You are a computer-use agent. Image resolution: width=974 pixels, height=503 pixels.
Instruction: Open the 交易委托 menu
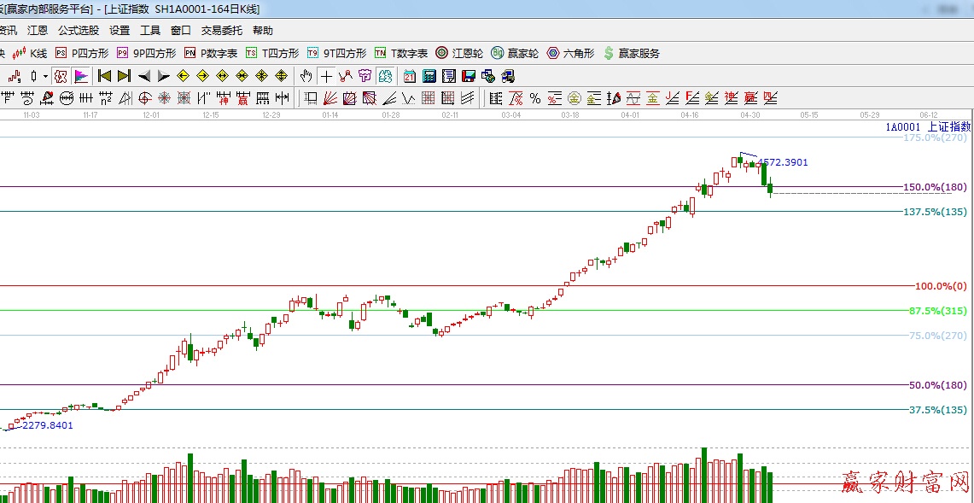pos(222,30)
